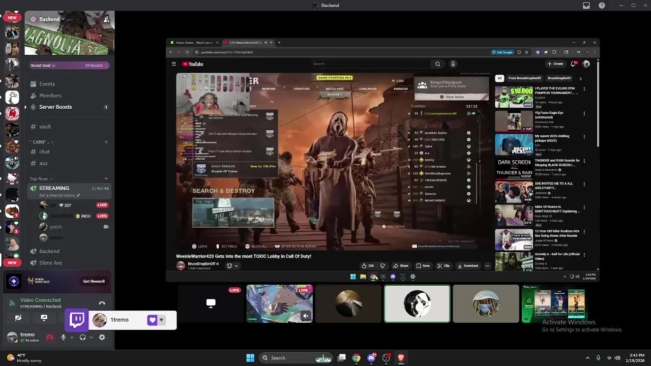Switch to the Yhomo Stream browser tab

[x=193, y=43]
